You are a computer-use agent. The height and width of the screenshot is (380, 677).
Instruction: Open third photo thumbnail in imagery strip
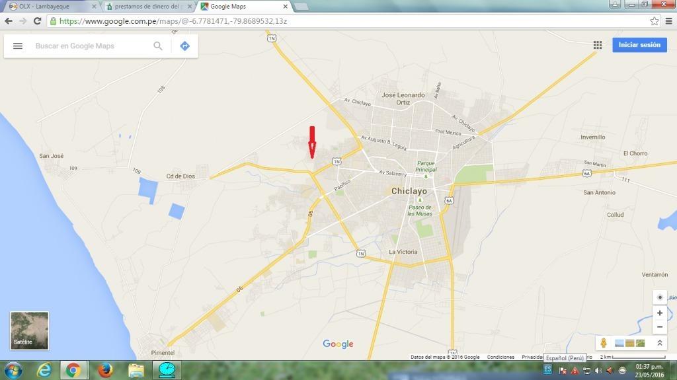pyautogui.click(x=640, y=343)
